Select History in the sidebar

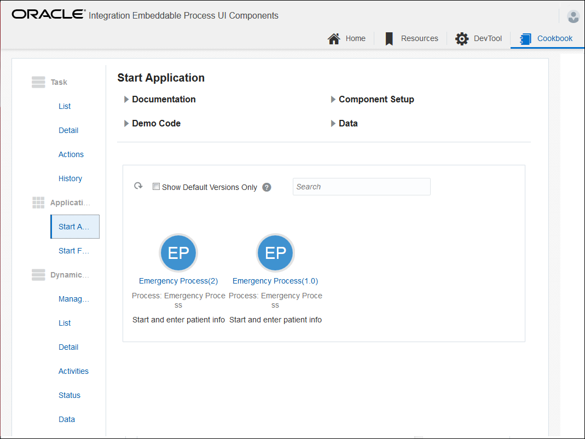[70, 178]
